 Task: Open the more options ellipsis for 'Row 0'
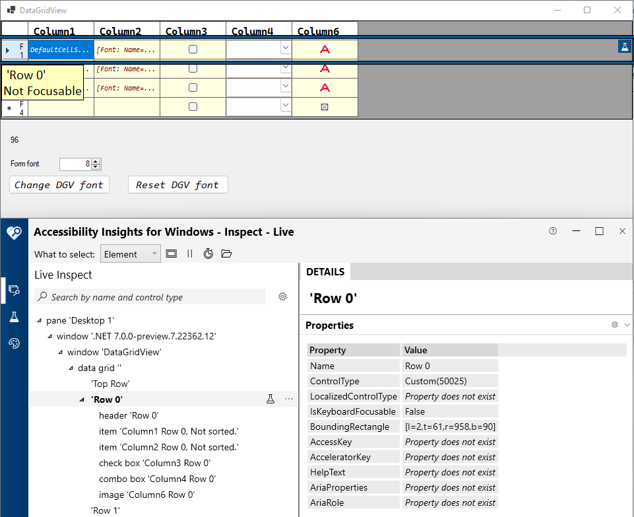tap(289, 399)
